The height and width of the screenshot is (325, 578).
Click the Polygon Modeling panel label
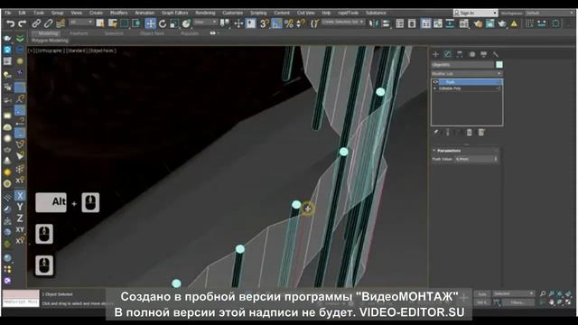[x=50, y=41]
